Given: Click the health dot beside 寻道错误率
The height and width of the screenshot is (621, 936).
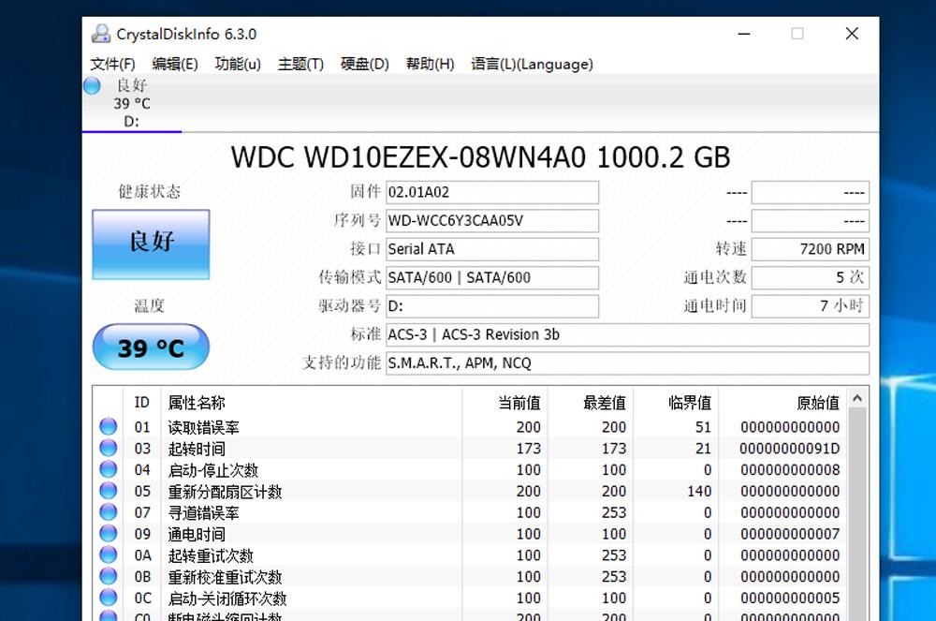Looking at the screenshot, I should [108, 512].
